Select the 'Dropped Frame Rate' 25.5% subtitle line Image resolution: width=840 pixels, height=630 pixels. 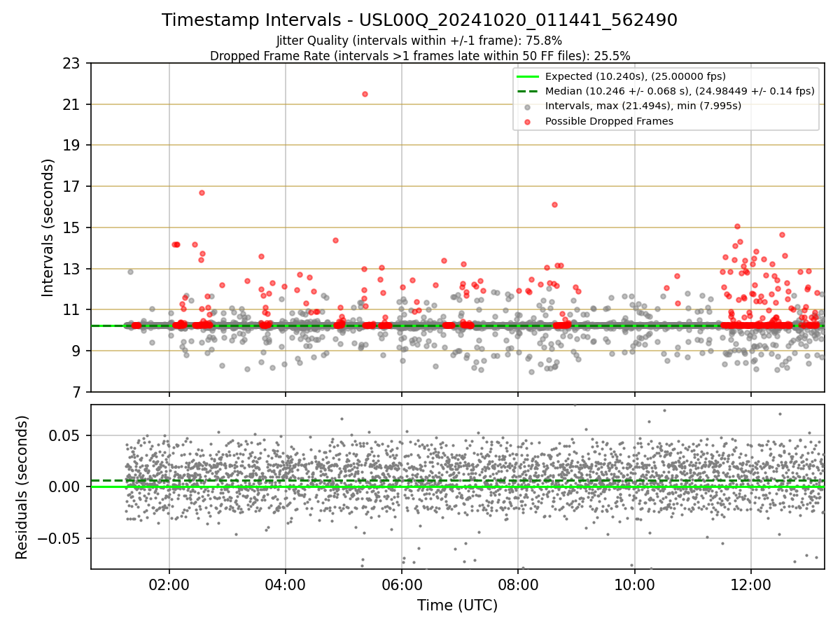click(x=419, y=55)
